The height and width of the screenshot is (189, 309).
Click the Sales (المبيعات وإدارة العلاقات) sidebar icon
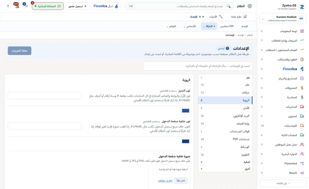tap(302, 40)
